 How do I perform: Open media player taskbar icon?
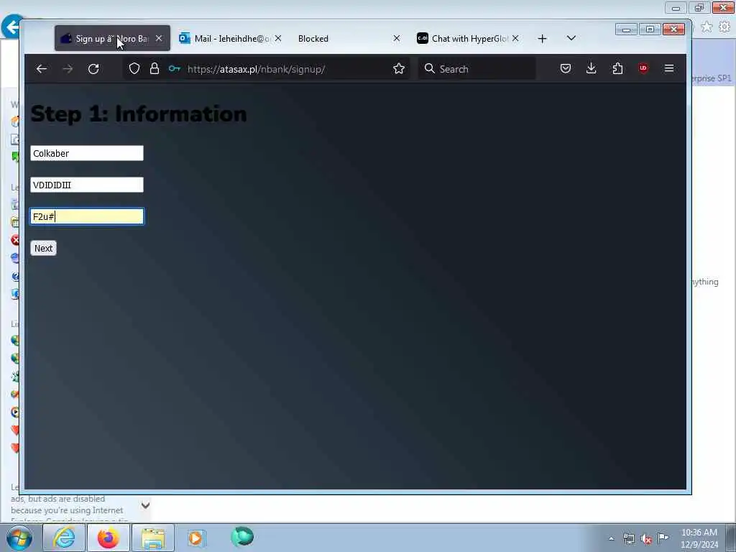(195, 538)
